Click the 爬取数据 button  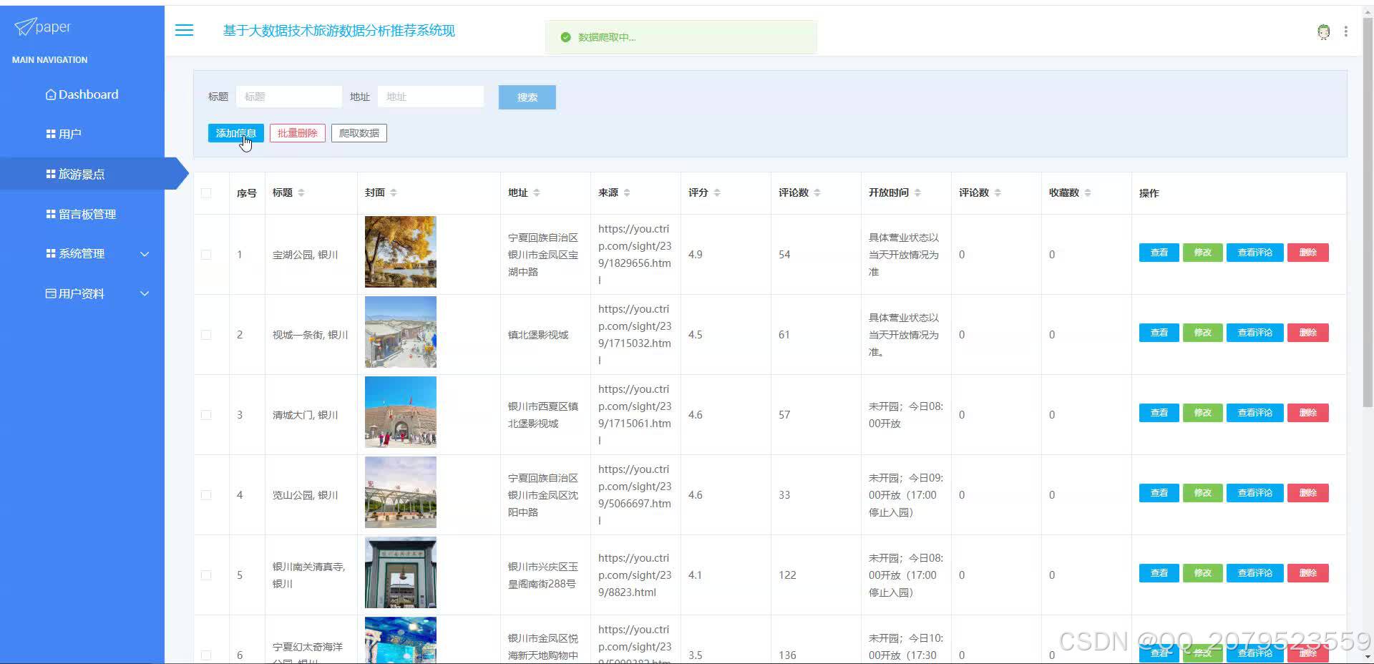click(x=359, y=132)
